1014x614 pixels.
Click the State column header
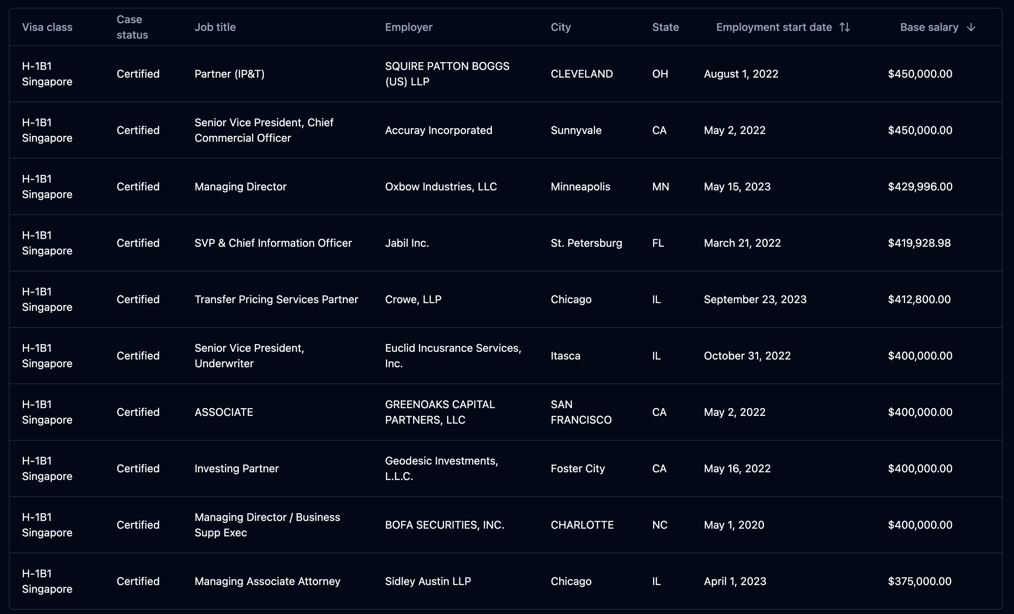[x=665, y=27]
